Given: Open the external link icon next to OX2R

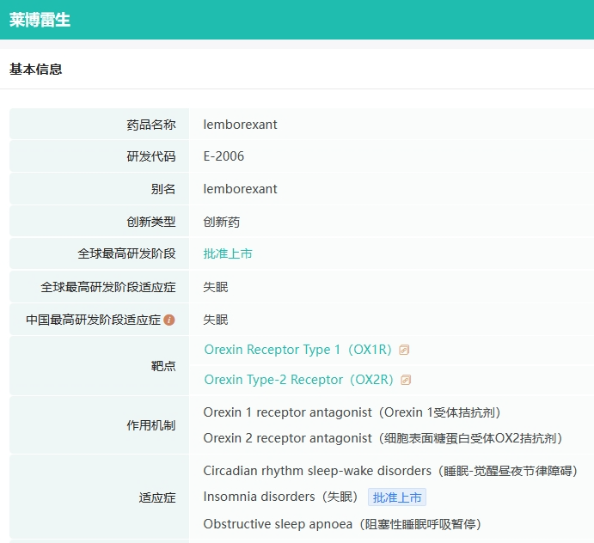Looking at the screenshot, I should (x=406, y=380).
